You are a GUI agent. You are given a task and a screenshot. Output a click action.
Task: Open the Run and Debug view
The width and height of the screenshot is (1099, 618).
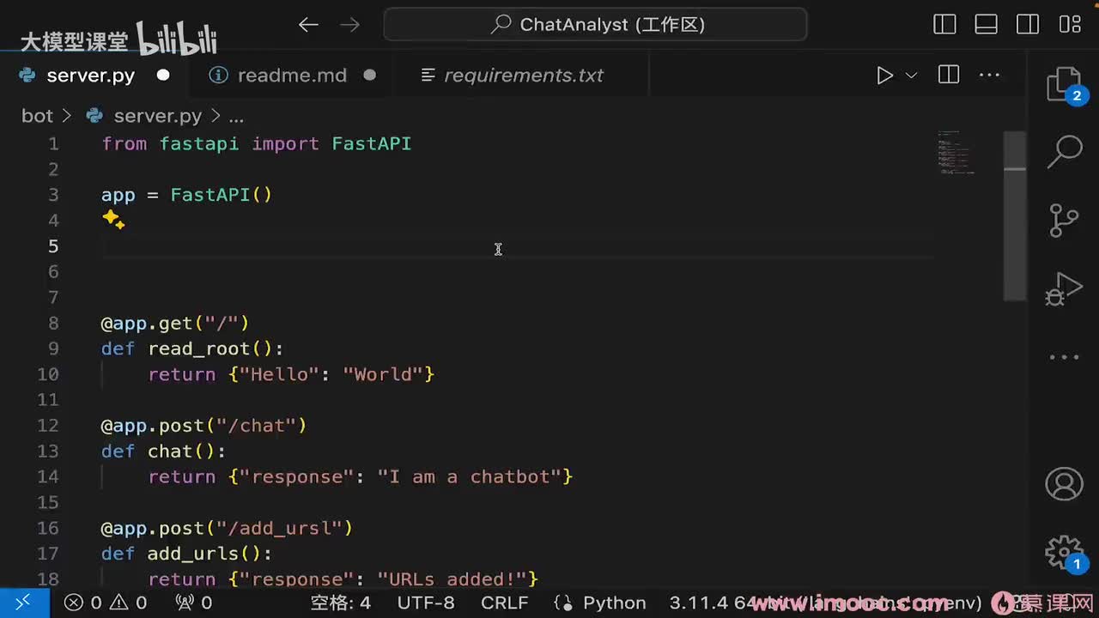click(x=1064, y=289)
